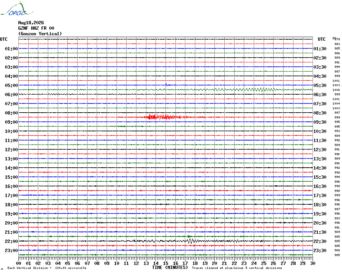Click the 994 value beside the 03:30 label

tap(337, 67)
